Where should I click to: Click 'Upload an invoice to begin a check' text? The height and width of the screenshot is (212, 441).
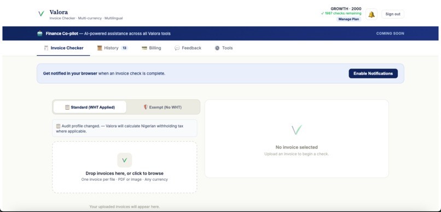297,154
